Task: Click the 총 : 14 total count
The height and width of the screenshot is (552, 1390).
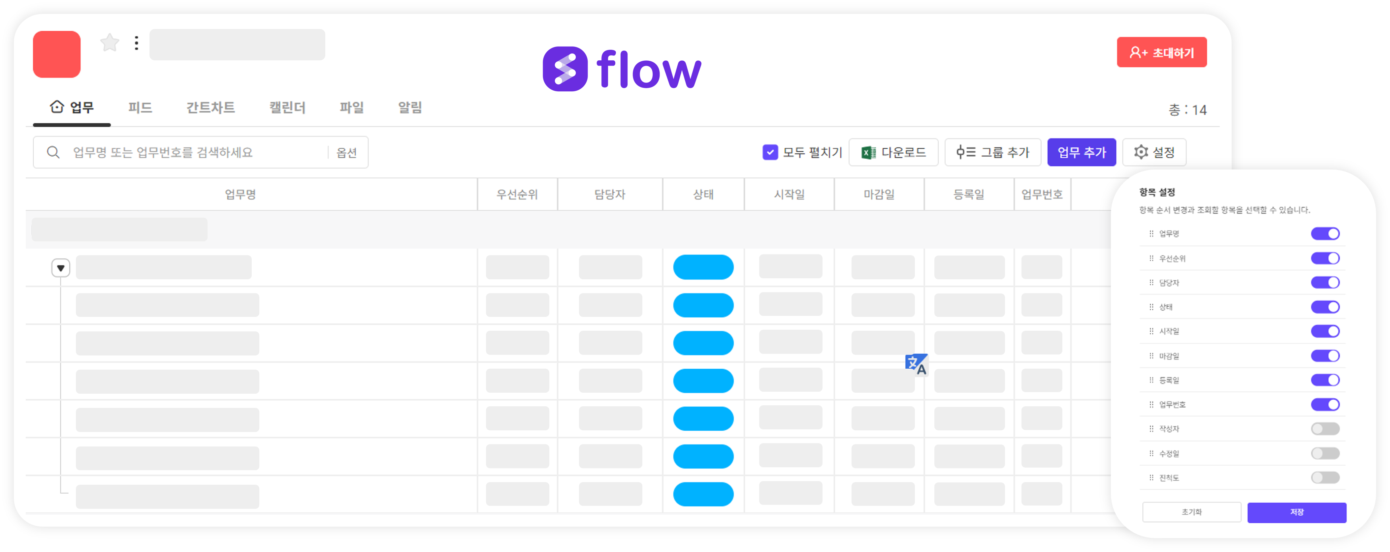Action: (x=1188, y=110)
